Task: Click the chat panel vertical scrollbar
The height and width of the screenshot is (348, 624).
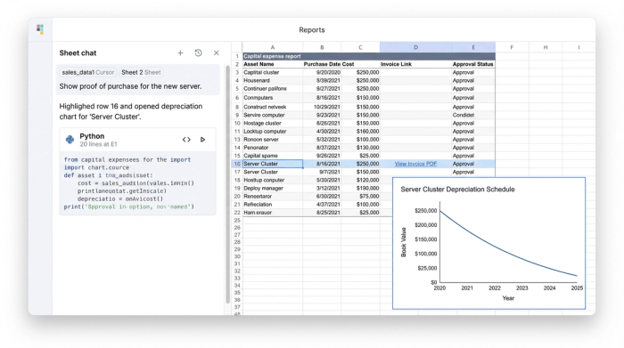Action: [228, 185]
